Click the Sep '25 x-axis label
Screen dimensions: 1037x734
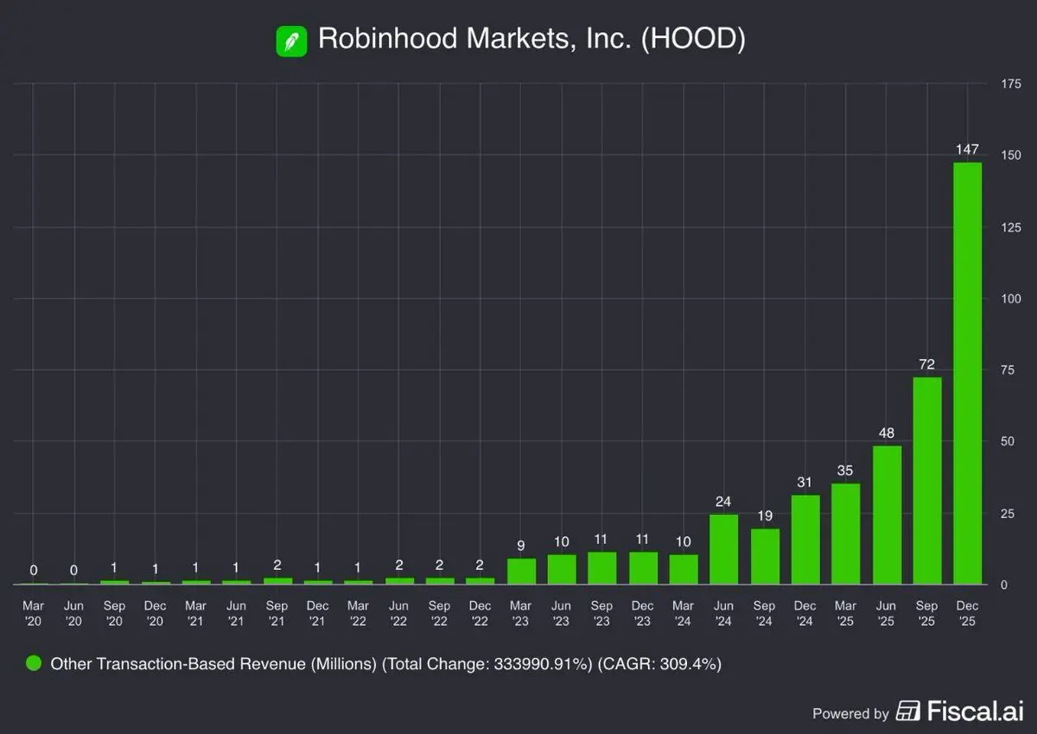[x=927, y=613]
